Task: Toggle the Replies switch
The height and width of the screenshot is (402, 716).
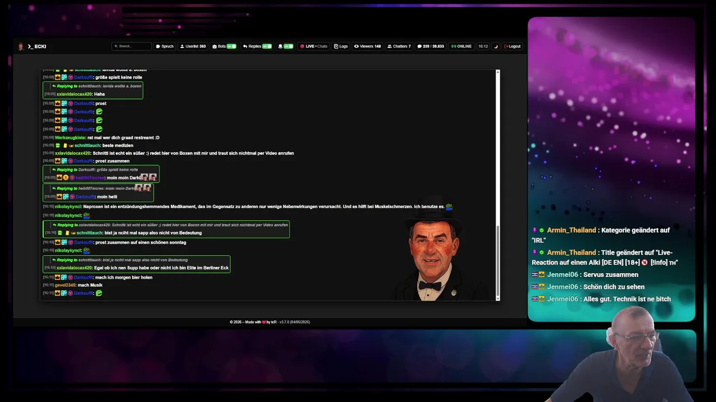Action: [267, 46]
